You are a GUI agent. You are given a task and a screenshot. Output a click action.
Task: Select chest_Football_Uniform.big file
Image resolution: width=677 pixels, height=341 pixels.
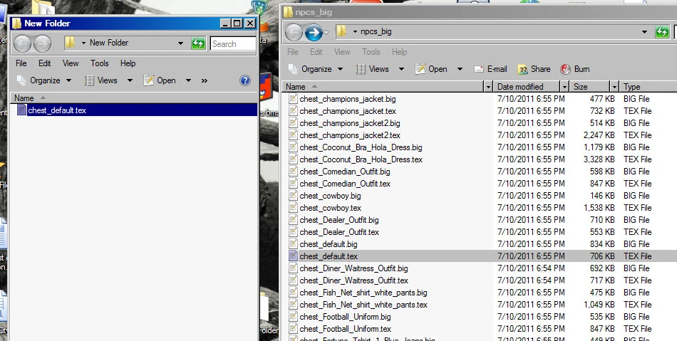[x=345, y=316]
